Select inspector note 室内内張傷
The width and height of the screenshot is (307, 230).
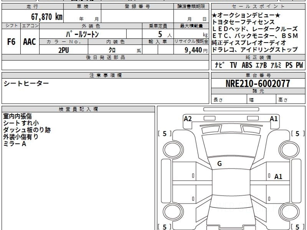point(17,116)
